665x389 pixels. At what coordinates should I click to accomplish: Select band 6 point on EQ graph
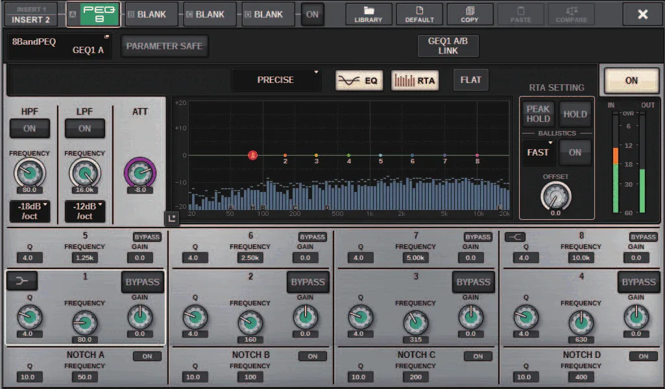(413, 156)
